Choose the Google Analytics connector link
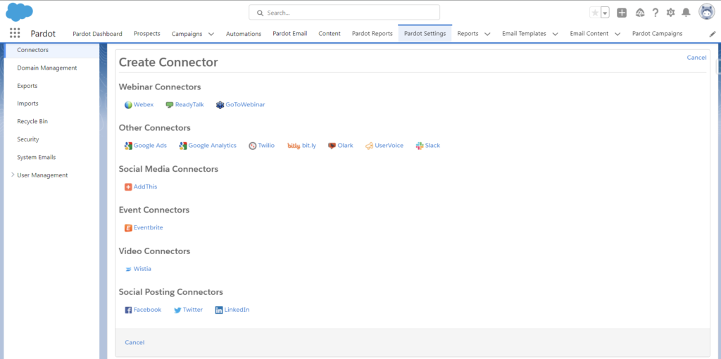The image size is (721, 359). [x=213, y=146]
